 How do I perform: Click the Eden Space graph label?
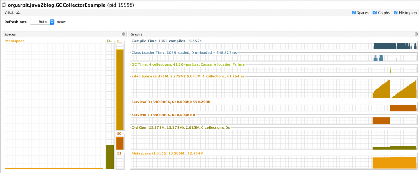coord(188,76)
